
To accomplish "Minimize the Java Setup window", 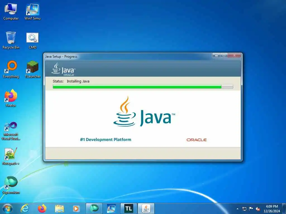I will pyautogui.click(x=216, y=55).
